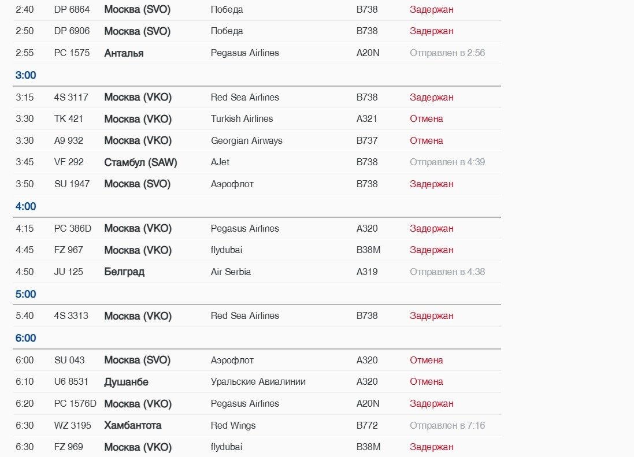
Task: Open the Белград flight destination
Action: (x=124, y=272)
